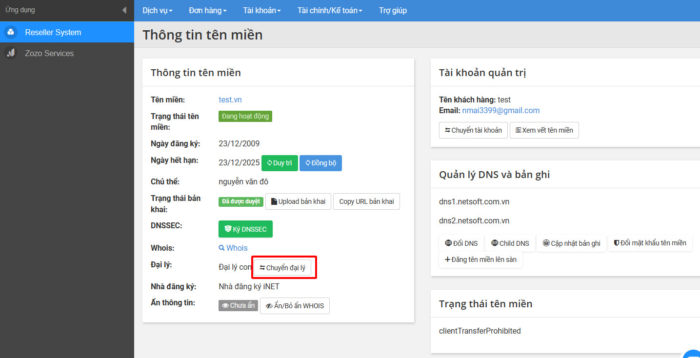Open email nmai3399@gmail.com link

(x=501, y=110)
